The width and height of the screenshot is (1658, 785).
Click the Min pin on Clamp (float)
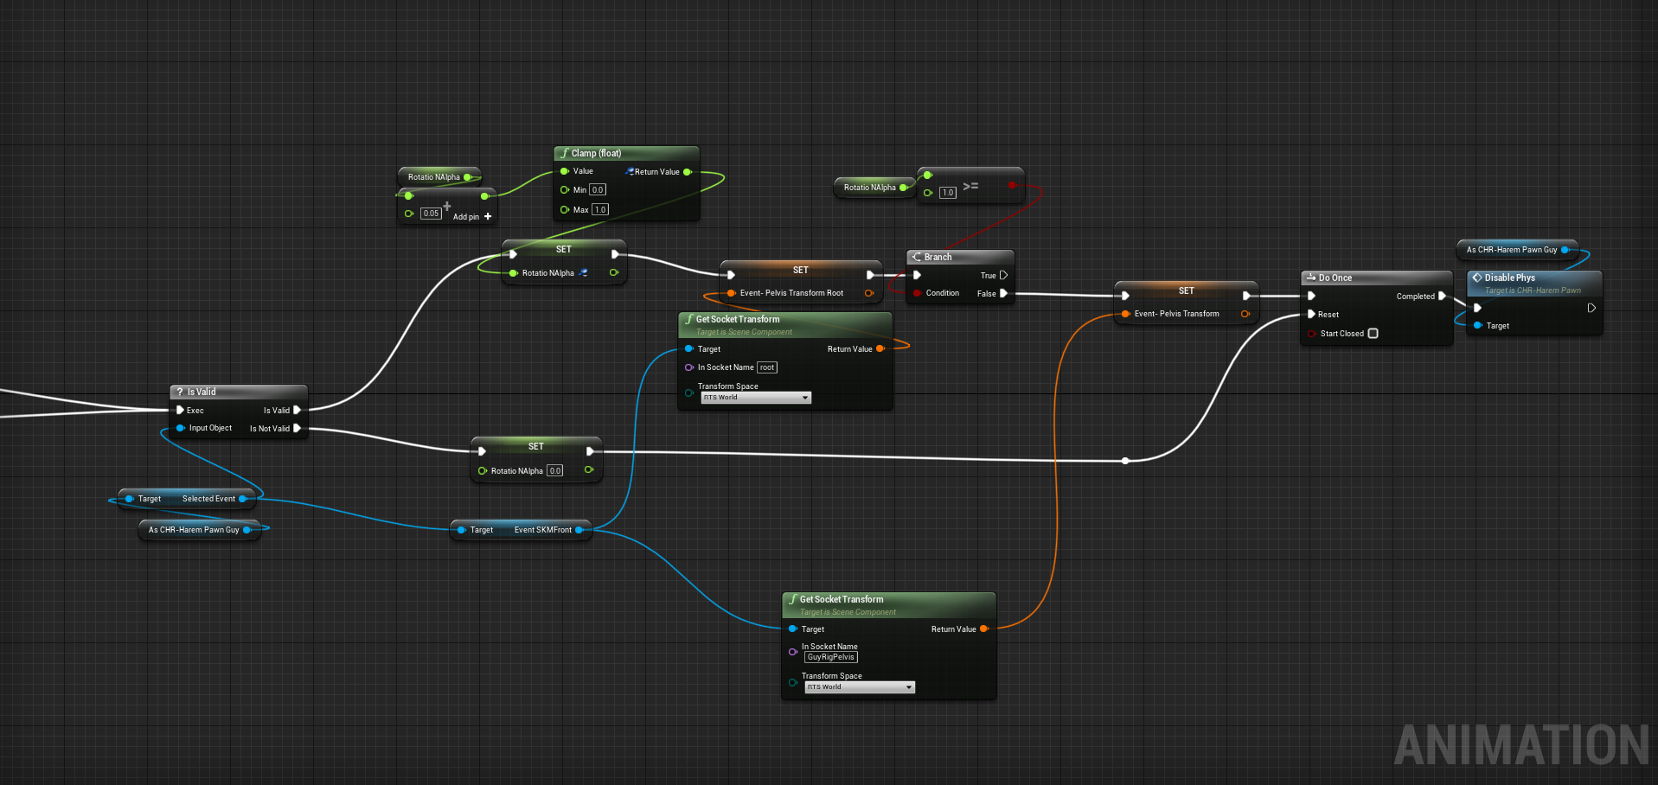click(x=564, y=189)
